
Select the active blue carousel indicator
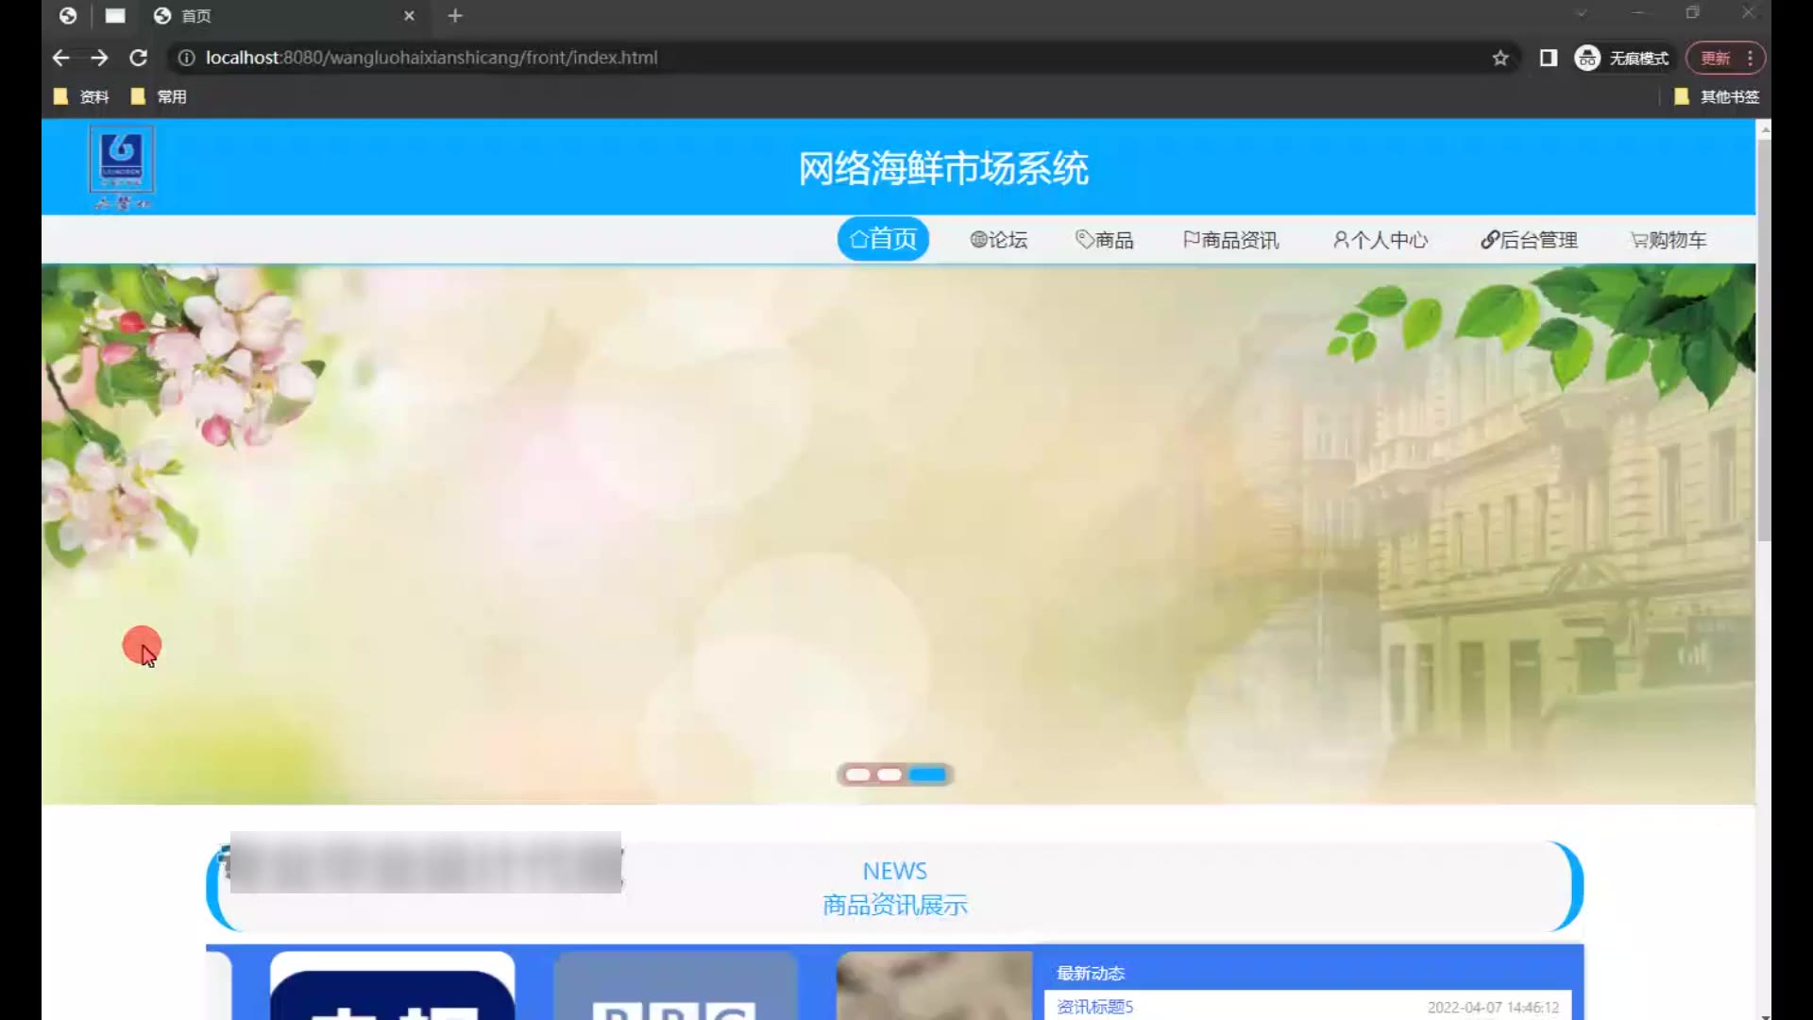click(x=927, y=774)
